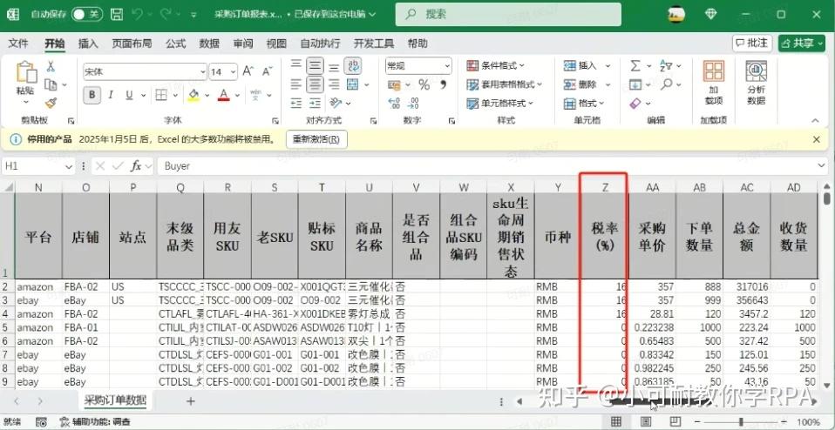This screenshot has width=835, height=430.
Task: Open the Name Box dropdown arrow
Action: (69, 166)
